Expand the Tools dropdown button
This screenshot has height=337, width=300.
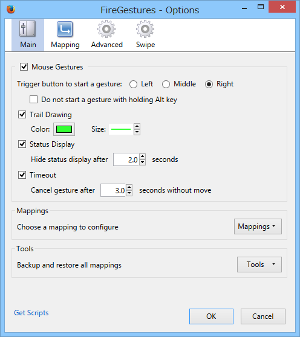click(x=259, y=265)
